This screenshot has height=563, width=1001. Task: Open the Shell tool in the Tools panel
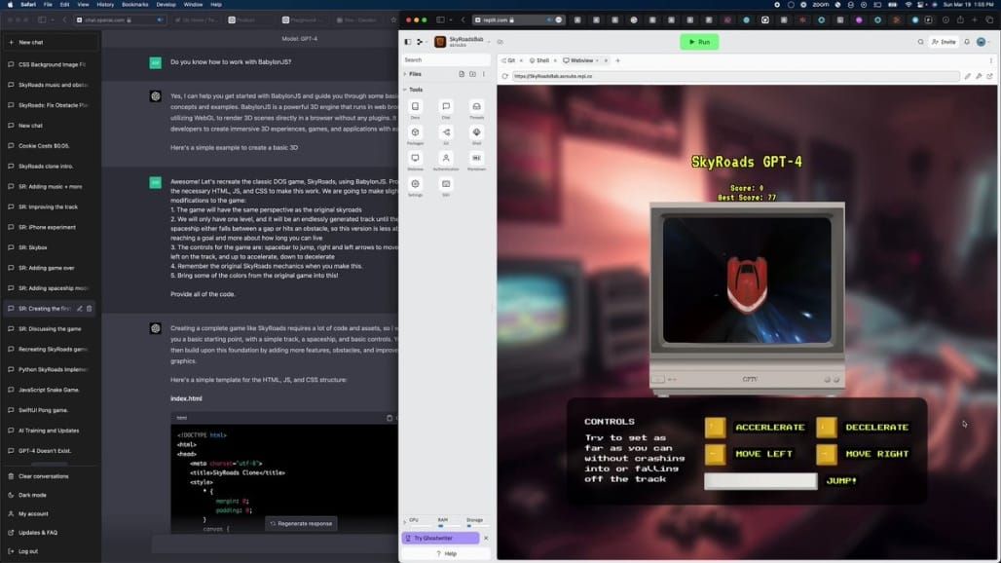(x=476, y=131)
